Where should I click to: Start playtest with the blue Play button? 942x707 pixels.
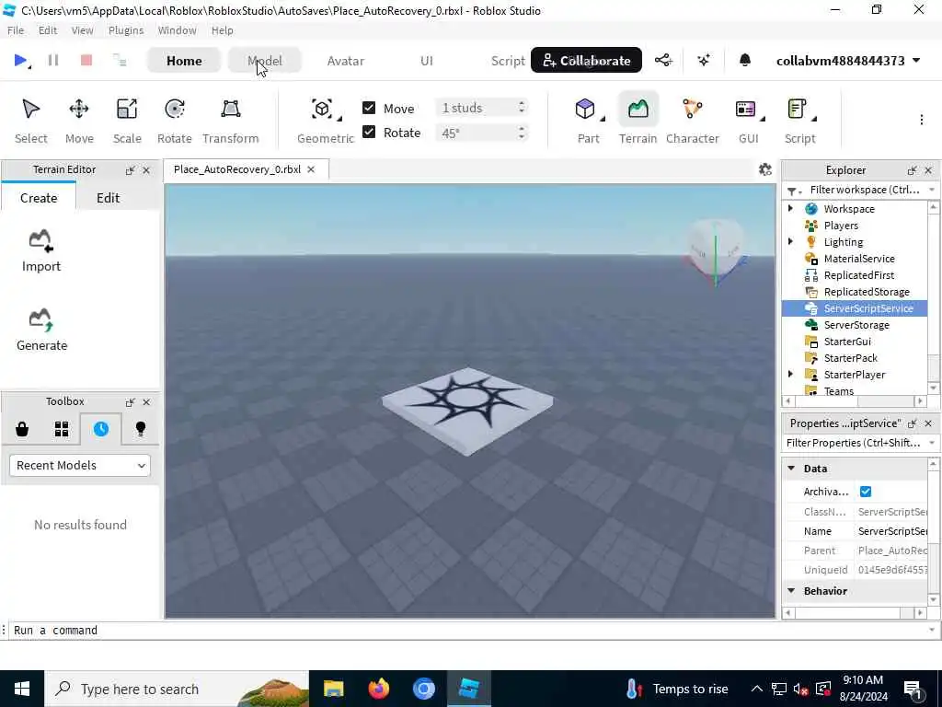coord(20,60)
